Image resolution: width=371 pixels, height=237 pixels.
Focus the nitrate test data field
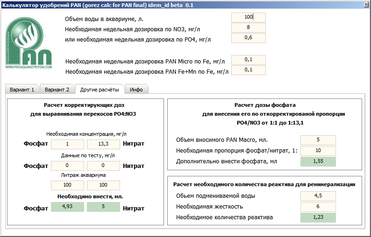[103, 166]
